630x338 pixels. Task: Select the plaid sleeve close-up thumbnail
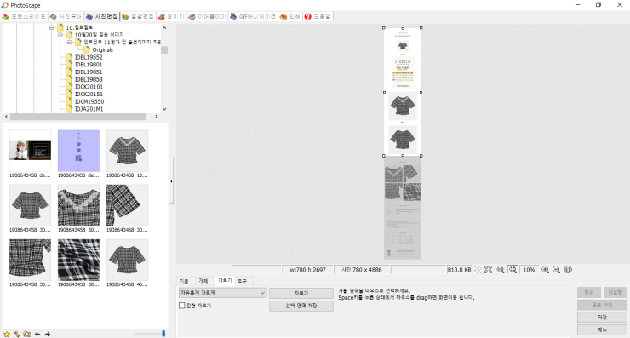tap(128, 205)
